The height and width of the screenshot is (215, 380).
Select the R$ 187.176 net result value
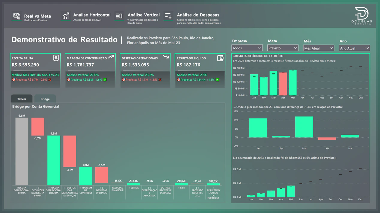pos(189,65)
